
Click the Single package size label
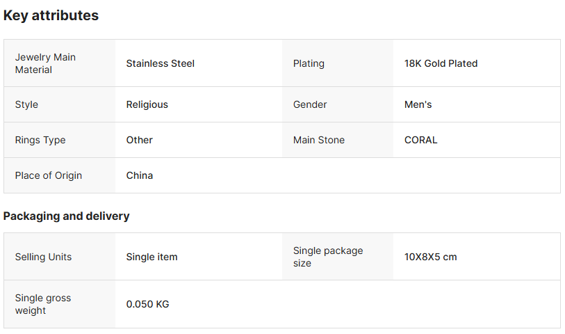[x=327, y=257]
